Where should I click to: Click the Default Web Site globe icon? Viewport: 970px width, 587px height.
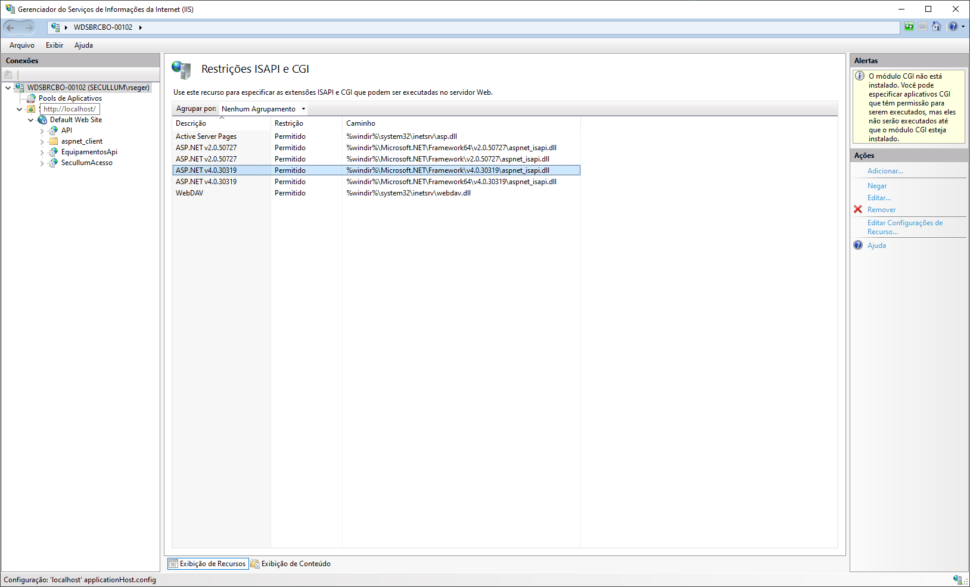click(x=42, y=120)
